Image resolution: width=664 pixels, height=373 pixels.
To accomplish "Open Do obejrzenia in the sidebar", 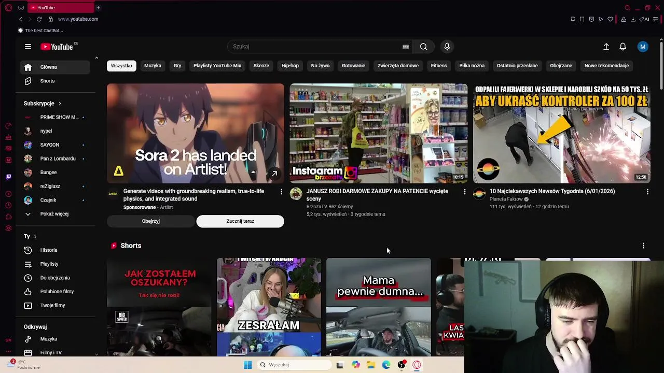I will point(55,278).
